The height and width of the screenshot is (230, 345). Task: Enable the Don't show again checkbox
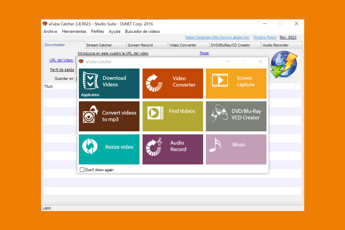click(82, 170)
